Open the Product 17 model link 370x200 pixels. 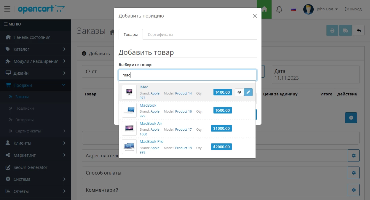click(184, 129)
